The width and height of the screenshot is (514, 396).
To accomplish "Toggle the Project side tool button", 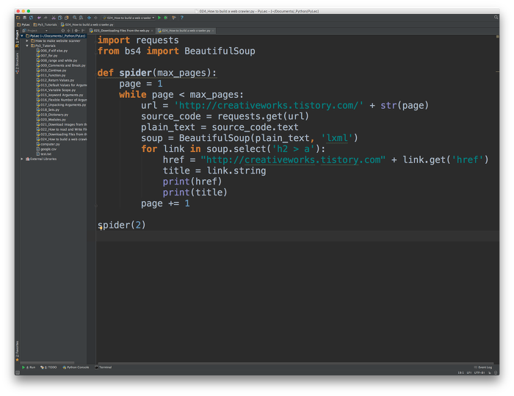I will (17, 39).
